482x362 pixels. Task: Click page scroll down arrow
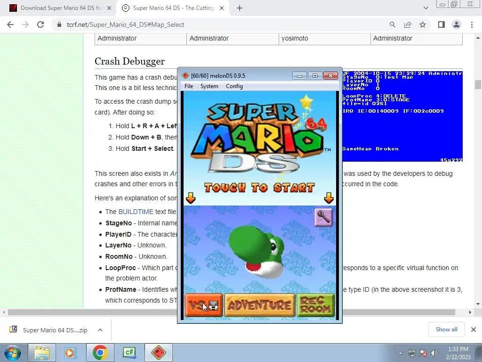point(478,304)
